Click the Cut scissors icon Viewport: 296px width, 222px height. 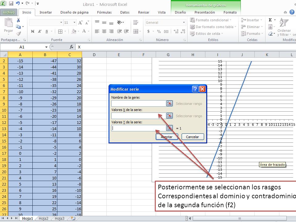18,20
